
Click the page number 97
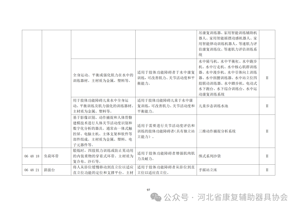click(x=148, y=190)
